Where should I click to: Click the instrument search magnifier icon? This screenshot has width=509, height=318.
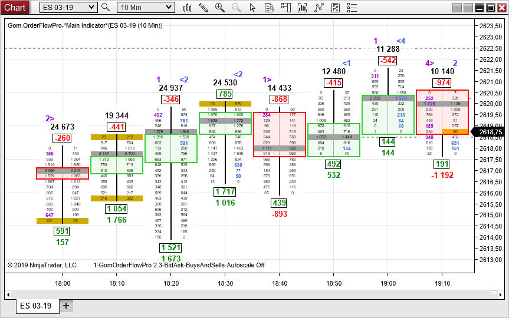click(x=106, y=7)
